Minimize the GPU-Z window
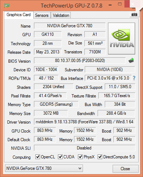This screenshot has height=177, width=143. pos(110,5)
